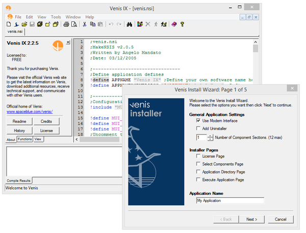
Task: Open a file via the folder icon
Action: (x=24, y=24)
